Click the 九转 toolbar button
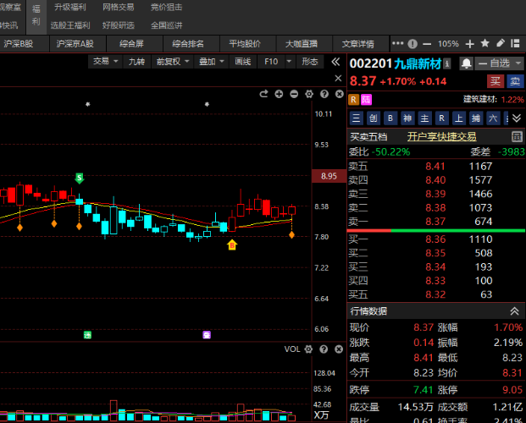 (x=136, y=62)
